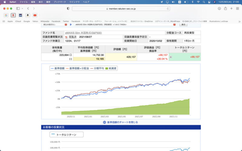The width and height of the screenshot is (242, 151).
Task: Toggle the トータルリターン legend series
Action: point(64,135)
